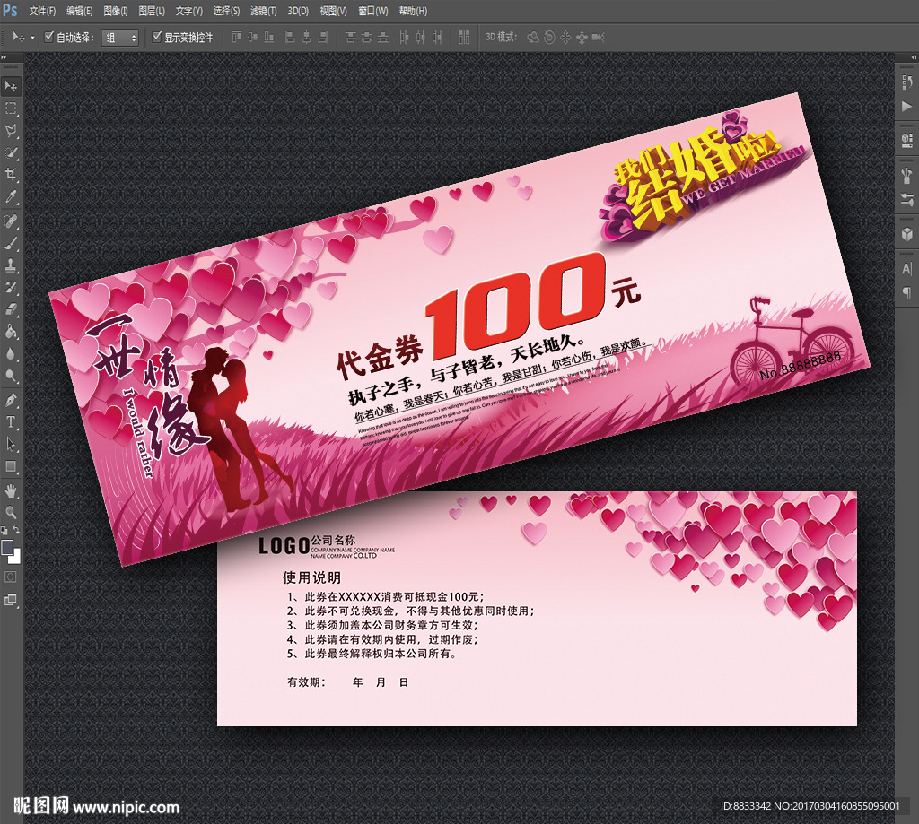Image resolution: width=919 pixels, height=824 pixels.
Task: Click the foreground color swatch
Action: click(x=7, y=548)
